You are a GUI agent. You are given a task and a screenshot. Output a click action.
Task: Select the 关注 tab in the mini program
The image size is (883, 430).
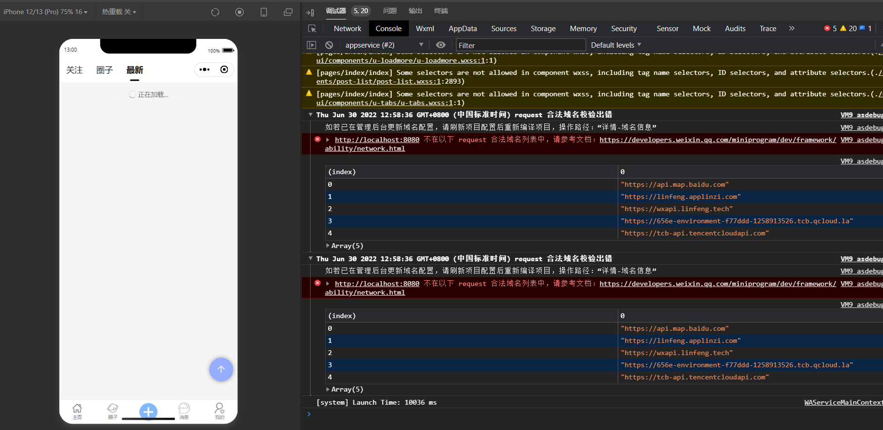click(x=74, y=70)
